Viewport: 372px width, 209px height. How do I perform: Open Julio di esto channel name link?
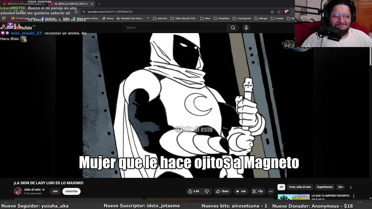pyautogui.click(x=32, y=190)
